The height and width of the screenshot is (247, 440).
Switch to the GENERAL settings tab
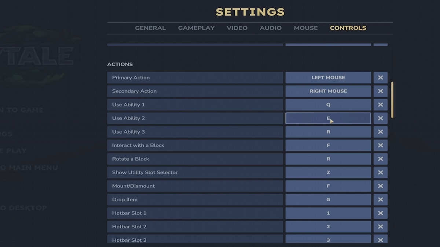(x=150, y=28)
